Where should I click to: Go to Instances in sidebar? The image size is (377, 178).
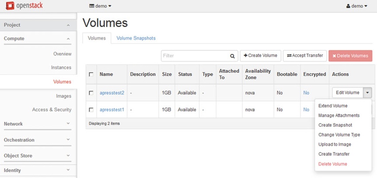(x=61, y=67)
